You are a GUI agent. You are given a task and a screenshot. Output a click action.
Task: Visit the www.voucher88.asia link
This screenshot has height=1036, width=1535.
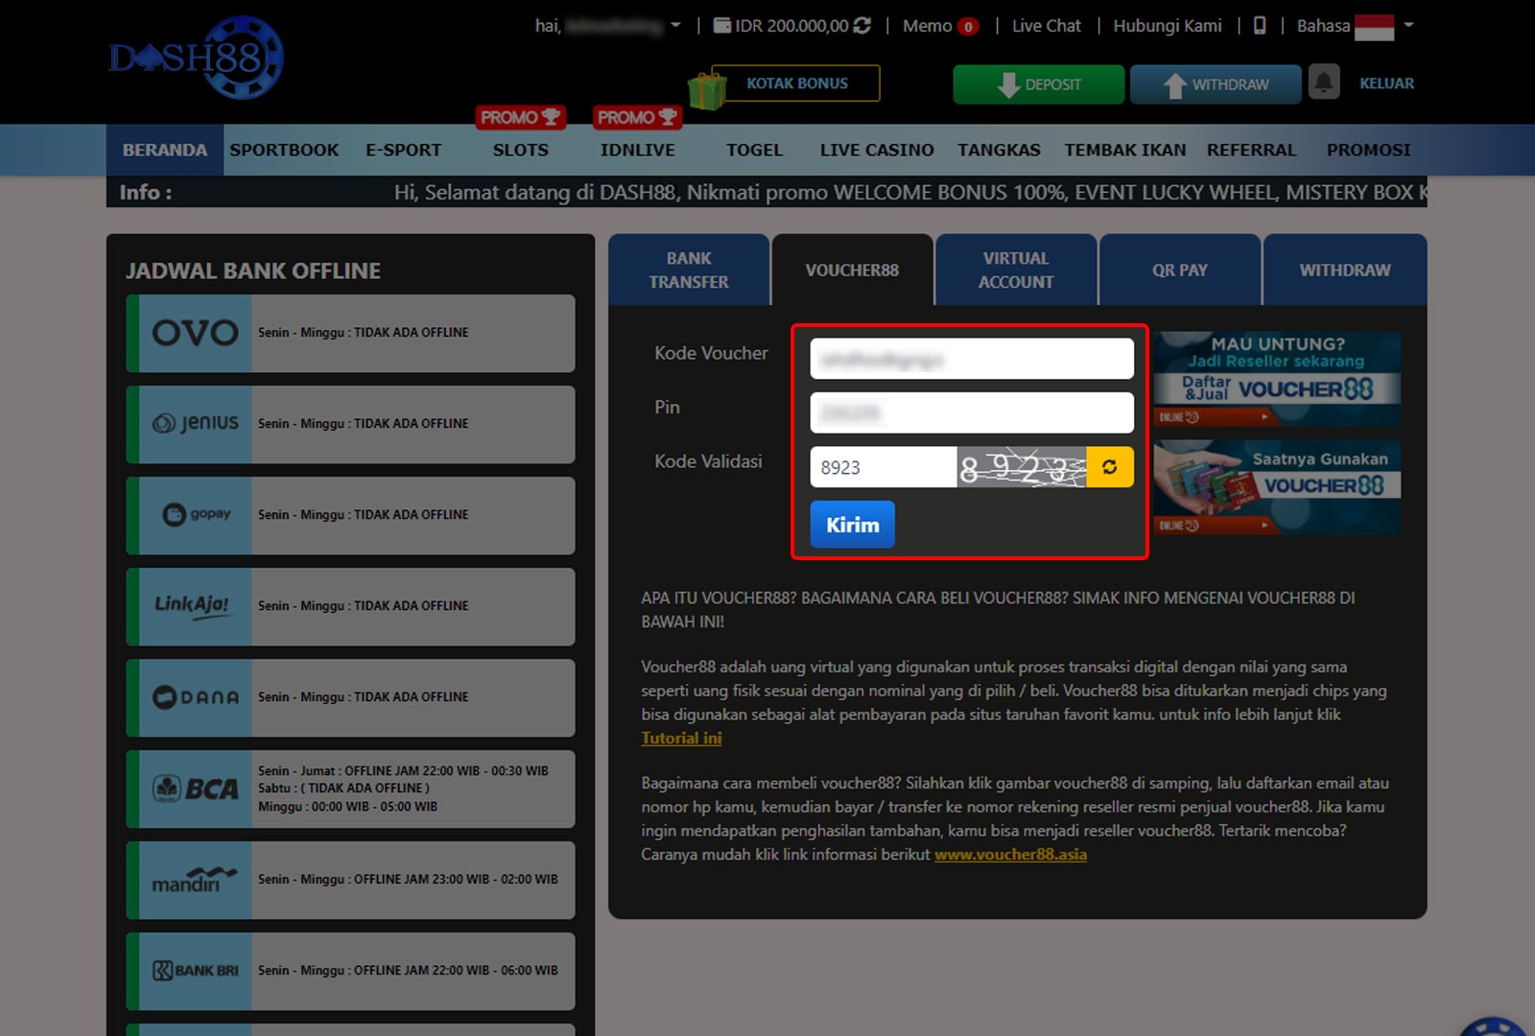1010,855
